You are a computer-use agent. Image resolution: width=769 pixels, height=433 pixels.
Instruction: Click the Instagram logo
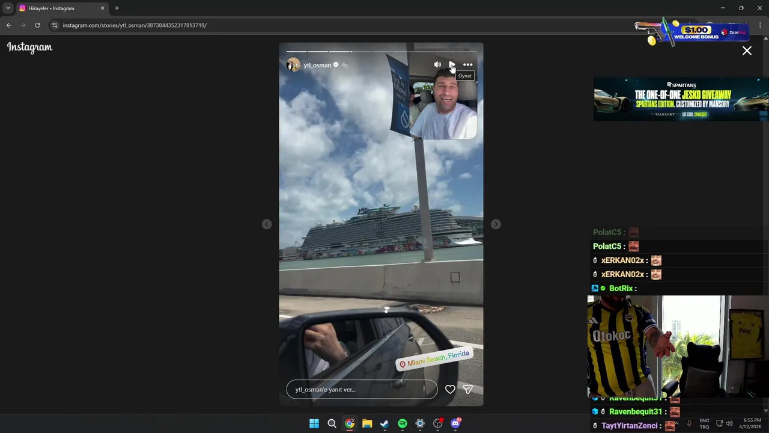coord(29,48)
